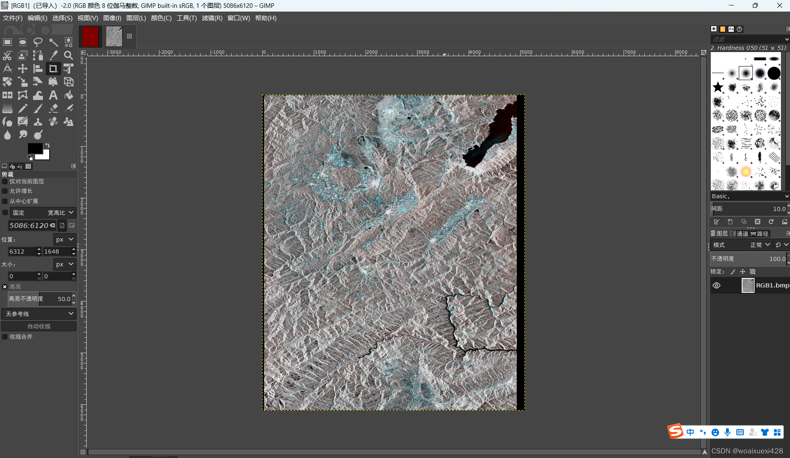
Task: Toggle the 高亮 checkbox off
Action: tap(5, 287)
